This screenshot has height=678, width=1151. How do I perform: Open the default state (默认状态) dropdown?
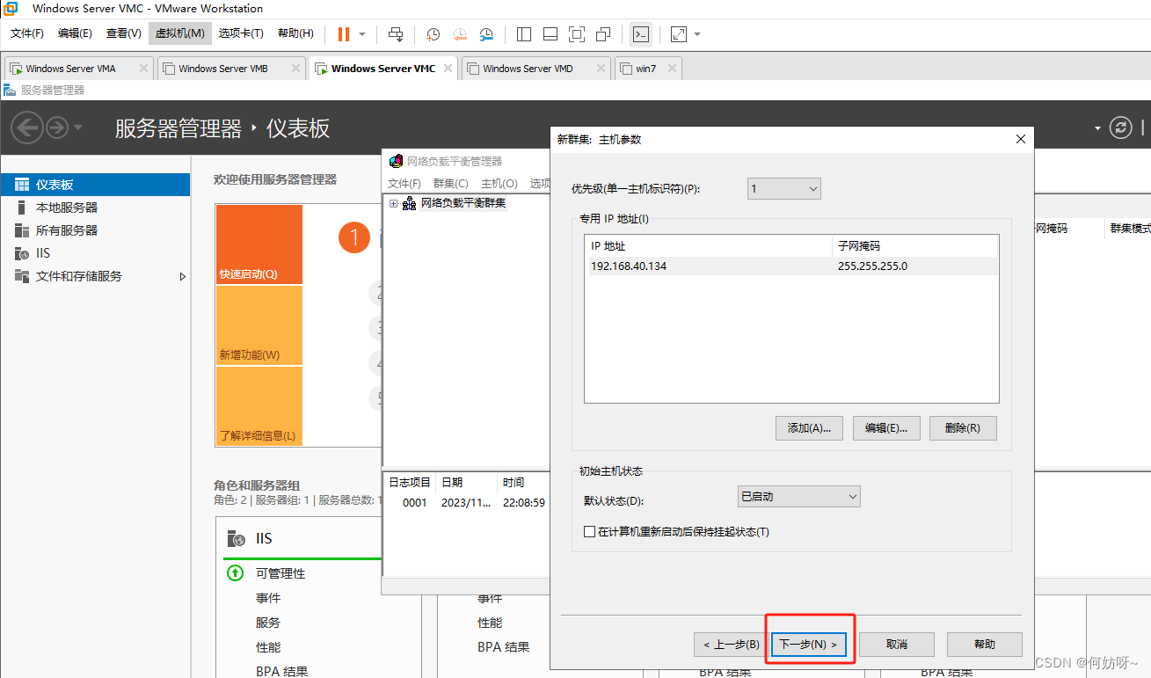coord(798,497)
